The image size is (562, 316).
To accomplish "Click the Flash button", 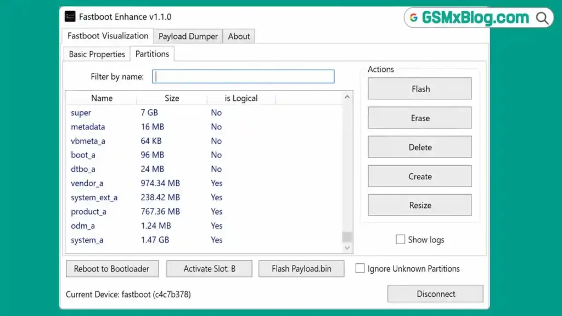I will [420, 88].
